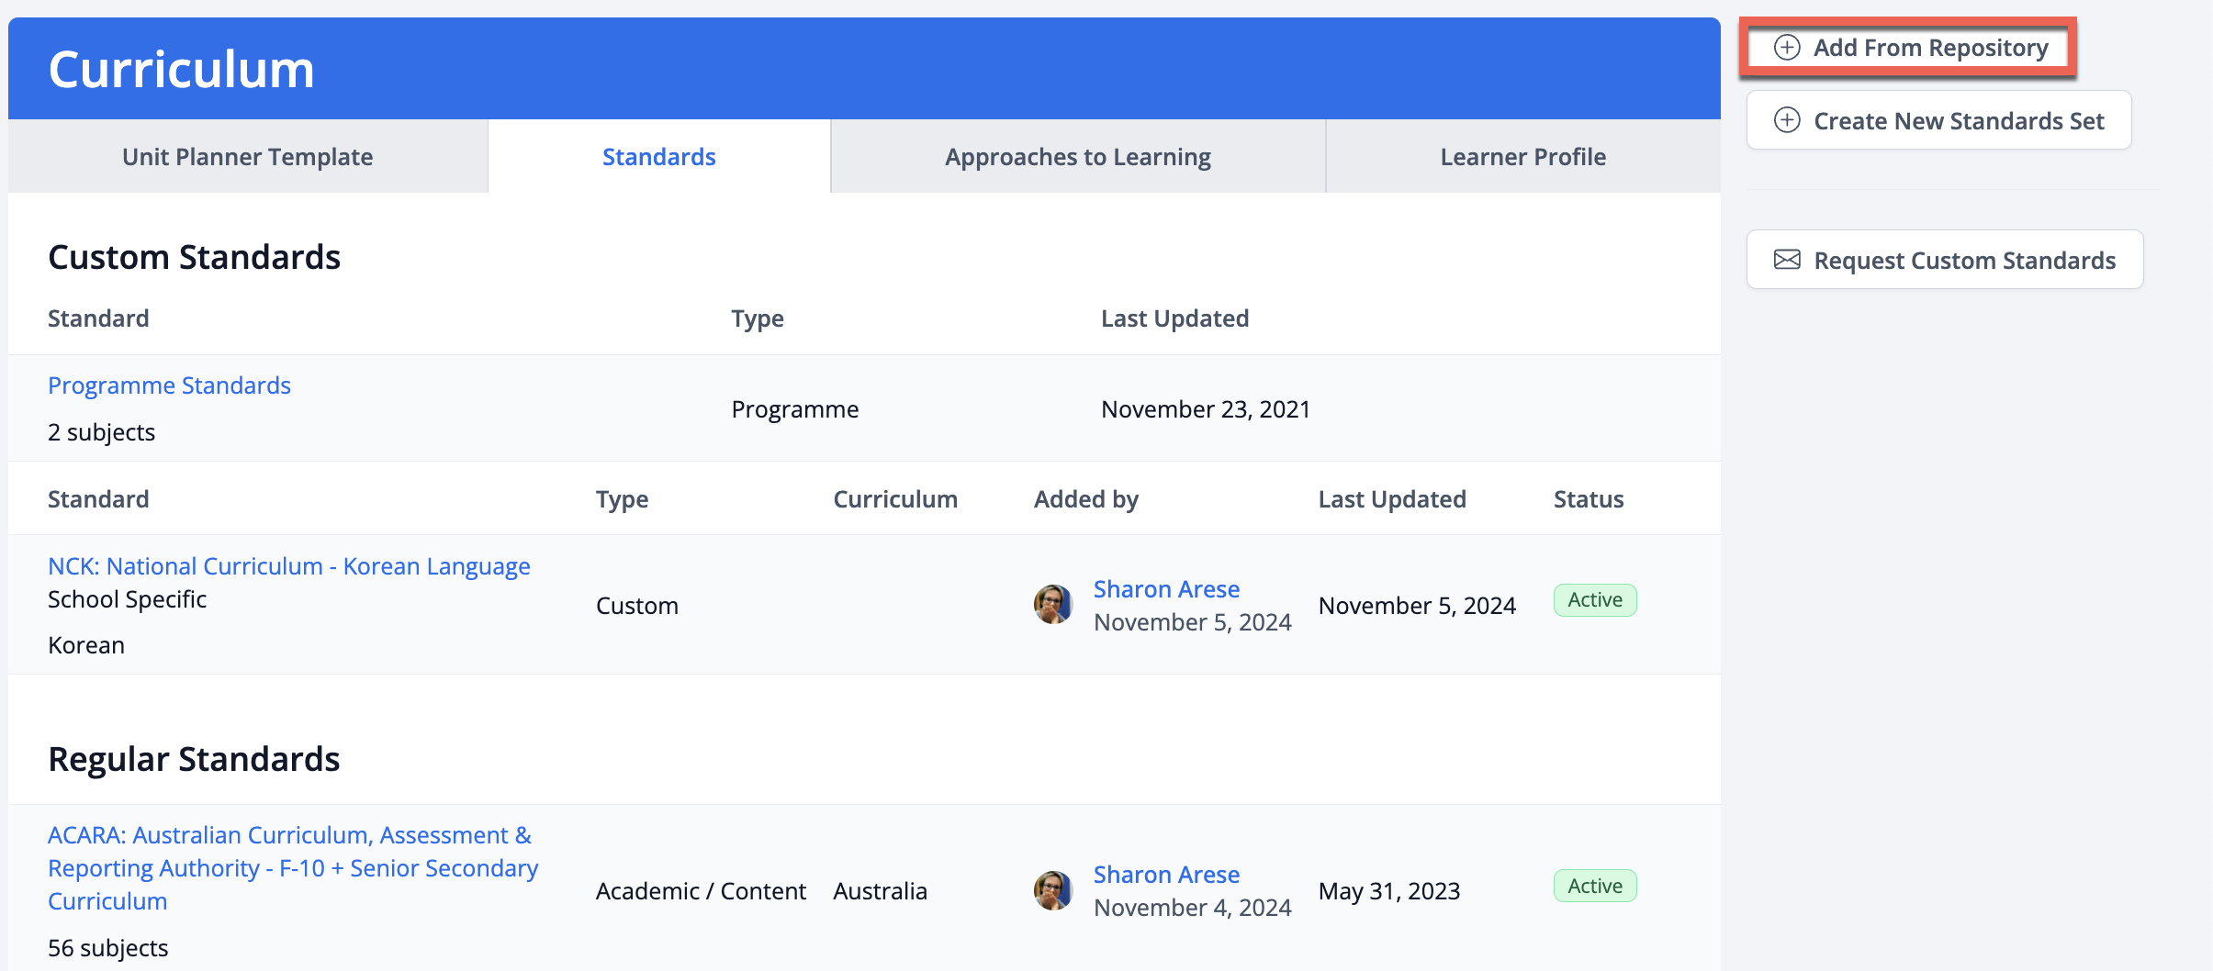Screen dimensions: 2213x971
Task: Click Sharon Arese's avatar in the Korean Language row
Action: pos(1053,605)
